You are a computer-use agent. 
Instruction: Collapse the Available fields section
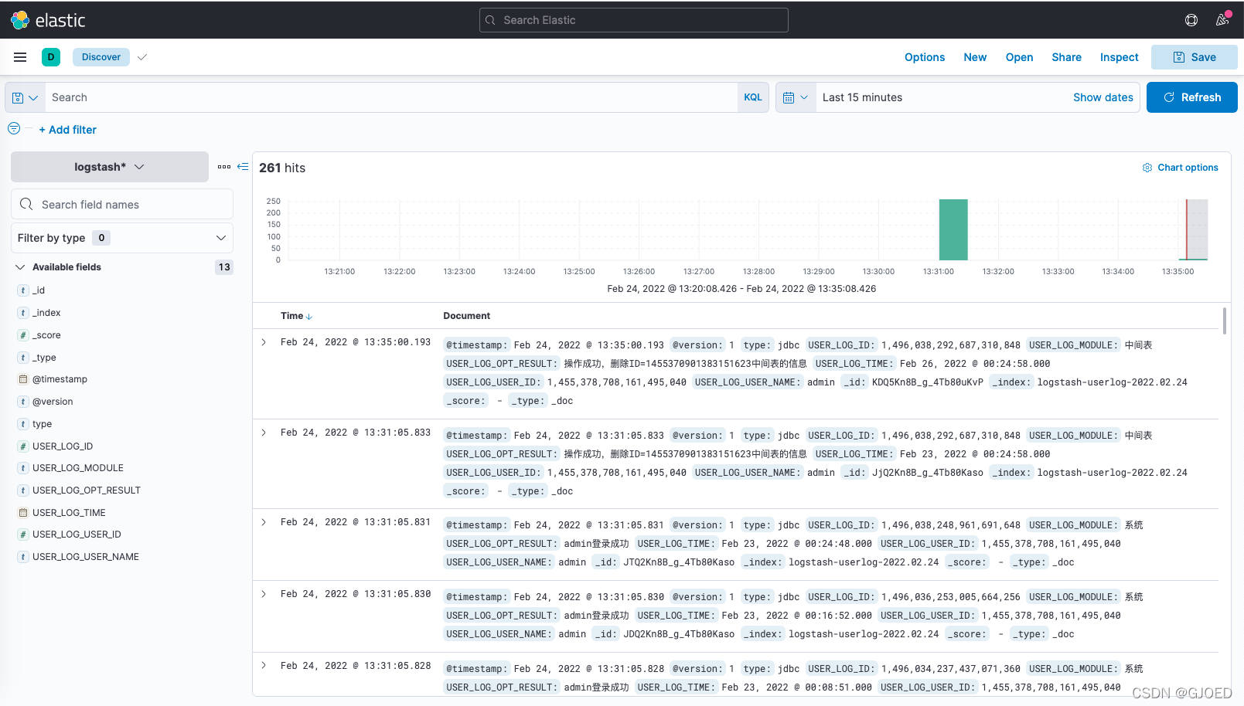click(20, 267)
